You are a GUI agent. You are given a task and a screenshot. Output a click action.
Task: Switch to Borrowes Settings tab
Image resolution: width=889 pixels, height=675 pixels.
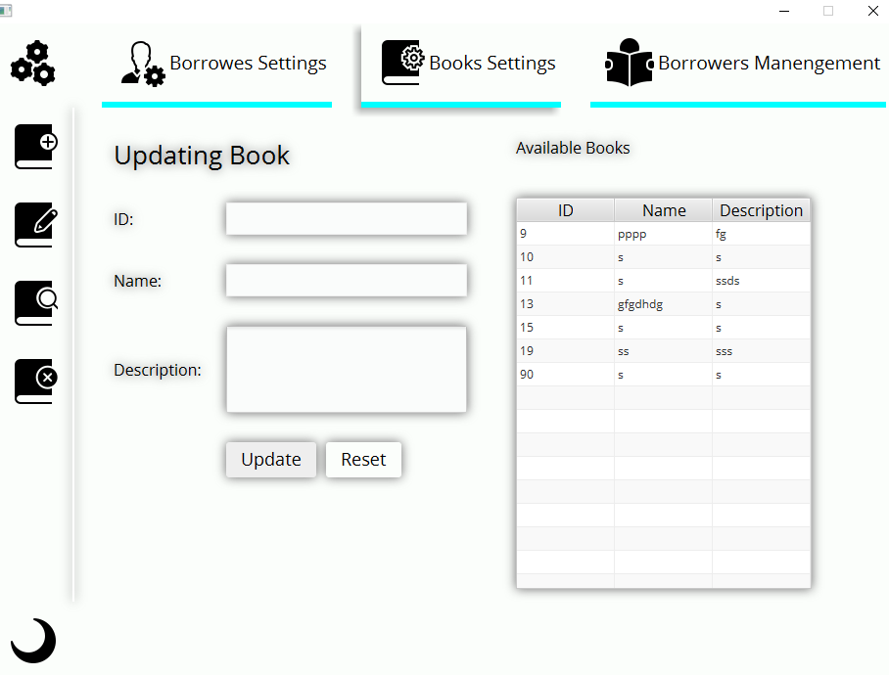click(216, 67)
